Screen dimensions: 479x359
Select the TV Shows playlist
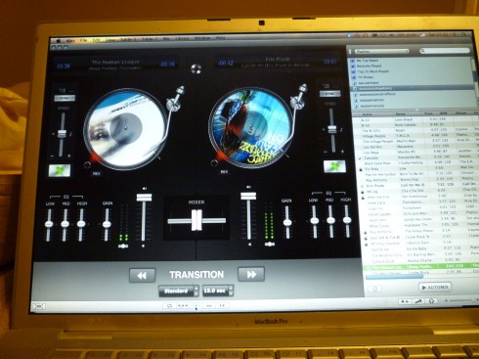point(366,77)
